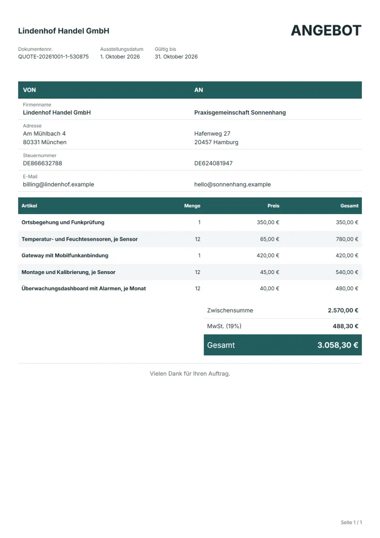Select document number QUOTE-20261001-1-530875

pos(54,57)
